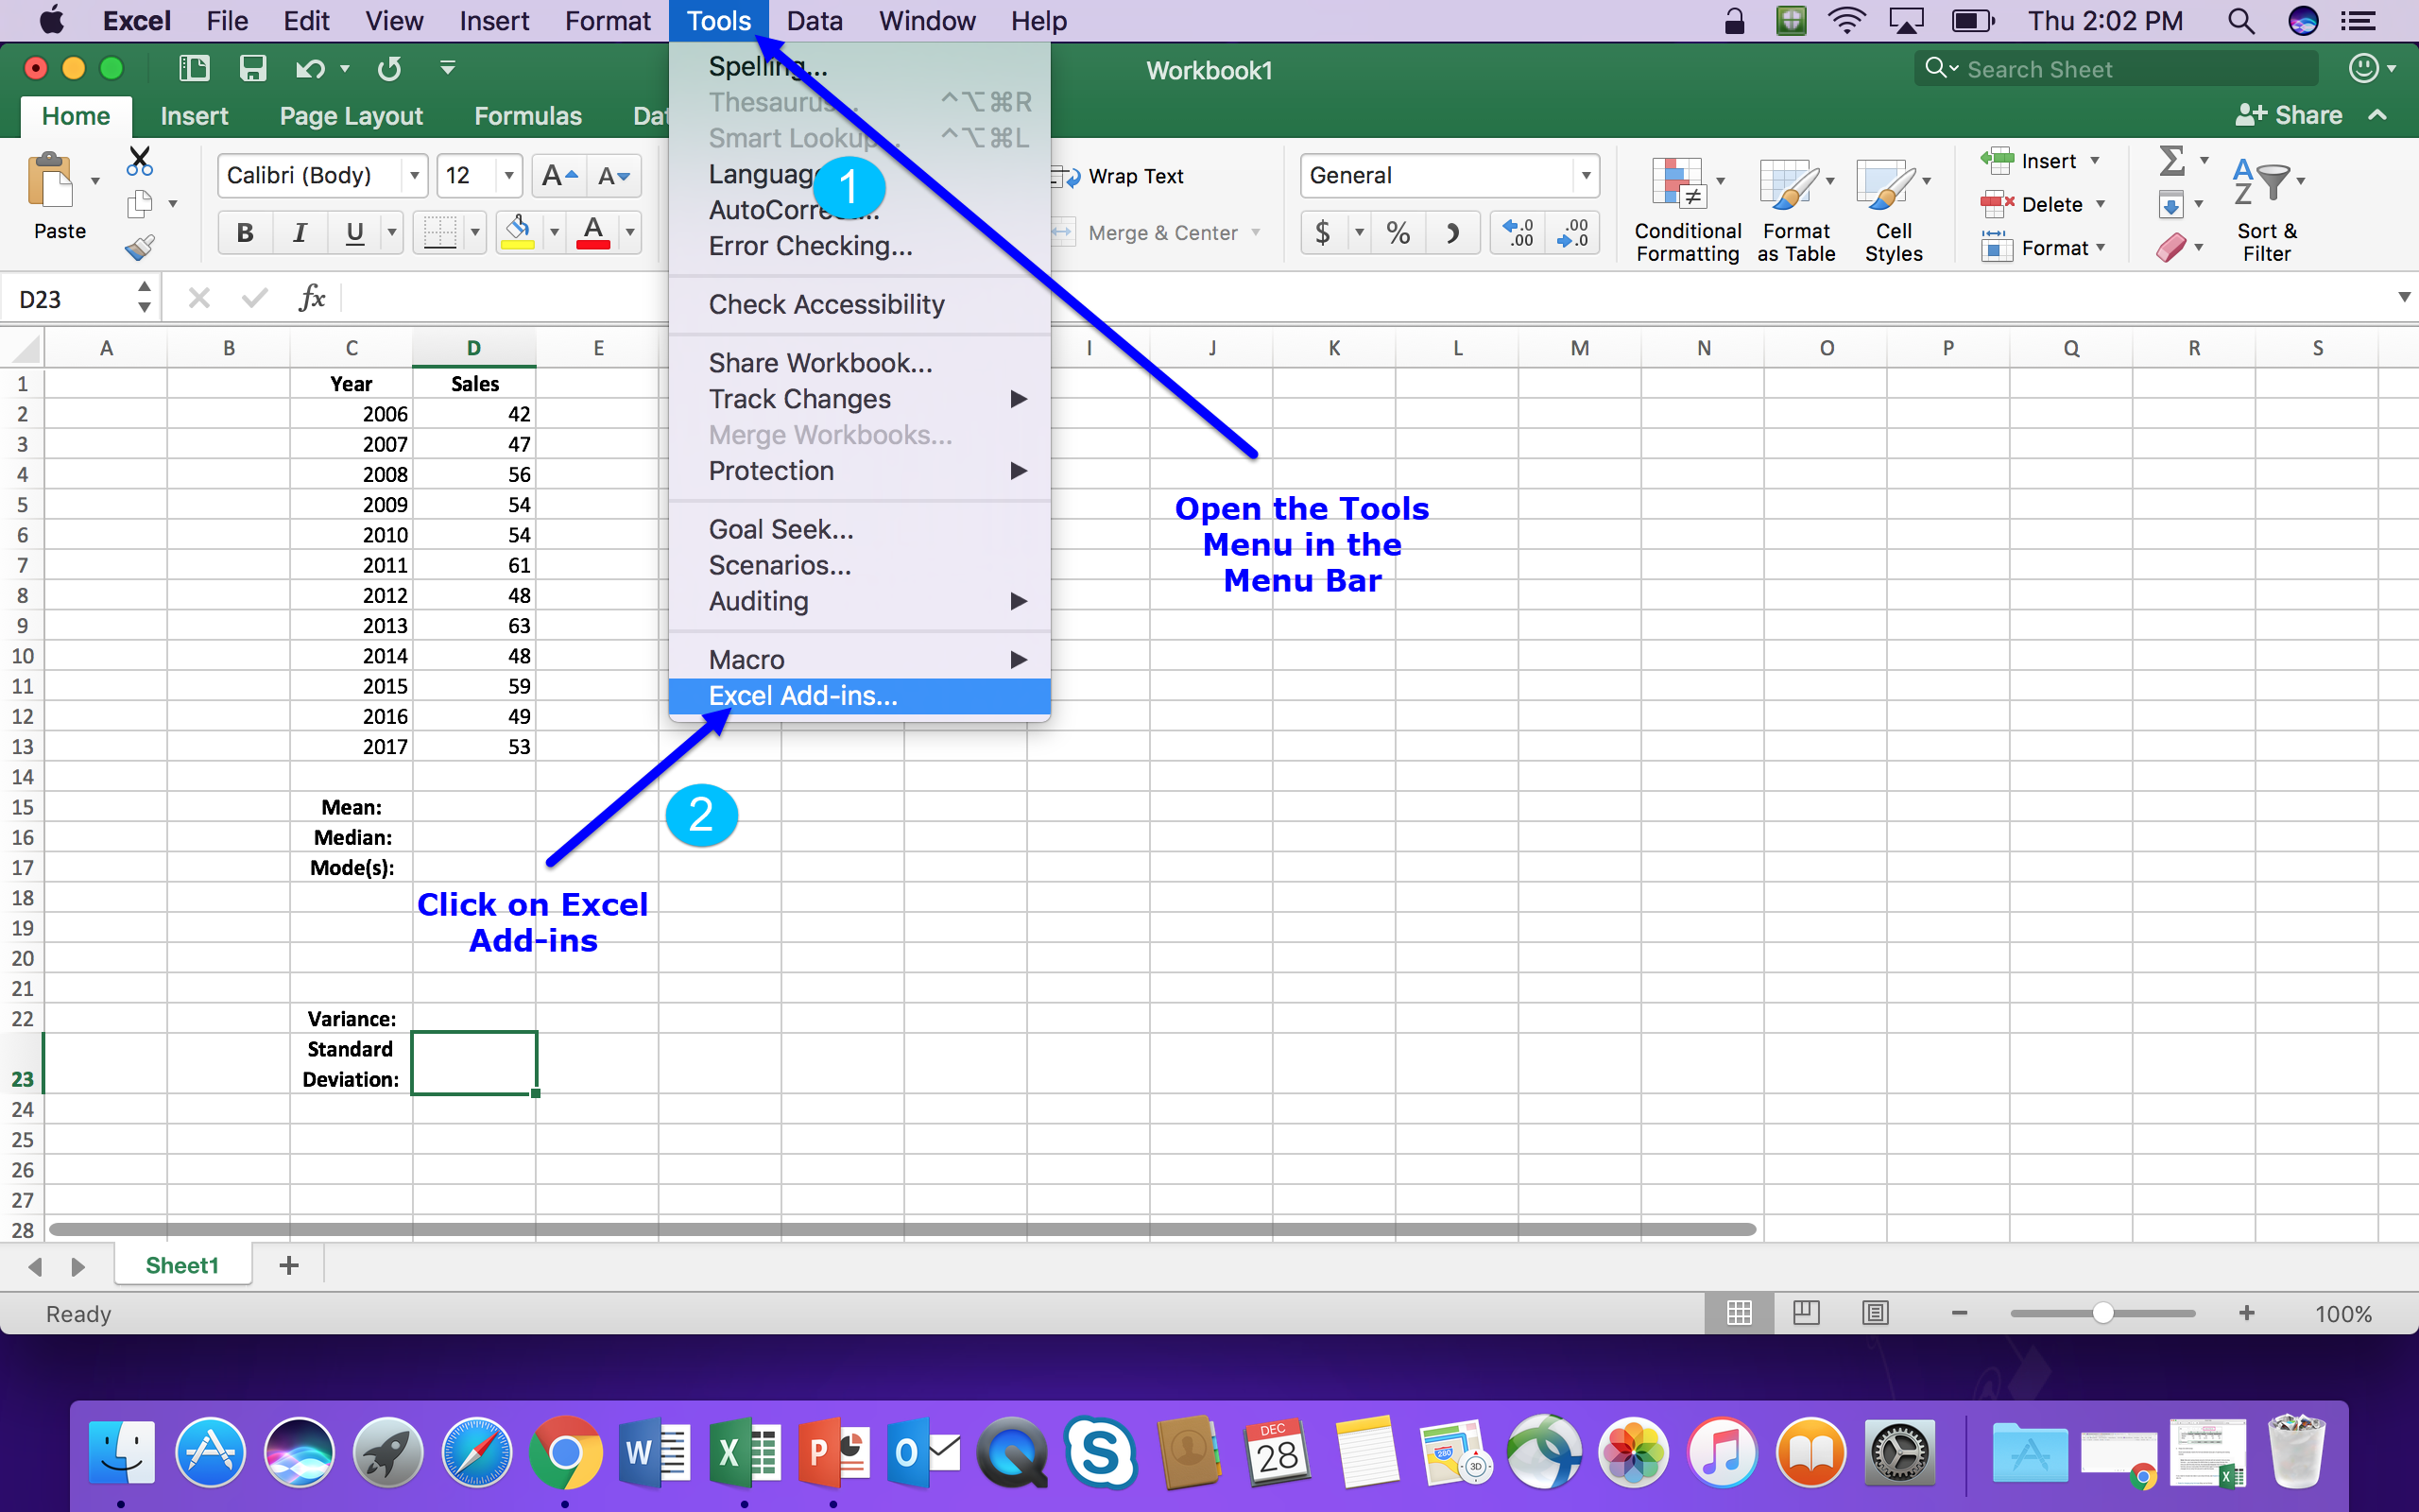Toggle Bold formatting
2419x1512 pixels.
(244, 233)
